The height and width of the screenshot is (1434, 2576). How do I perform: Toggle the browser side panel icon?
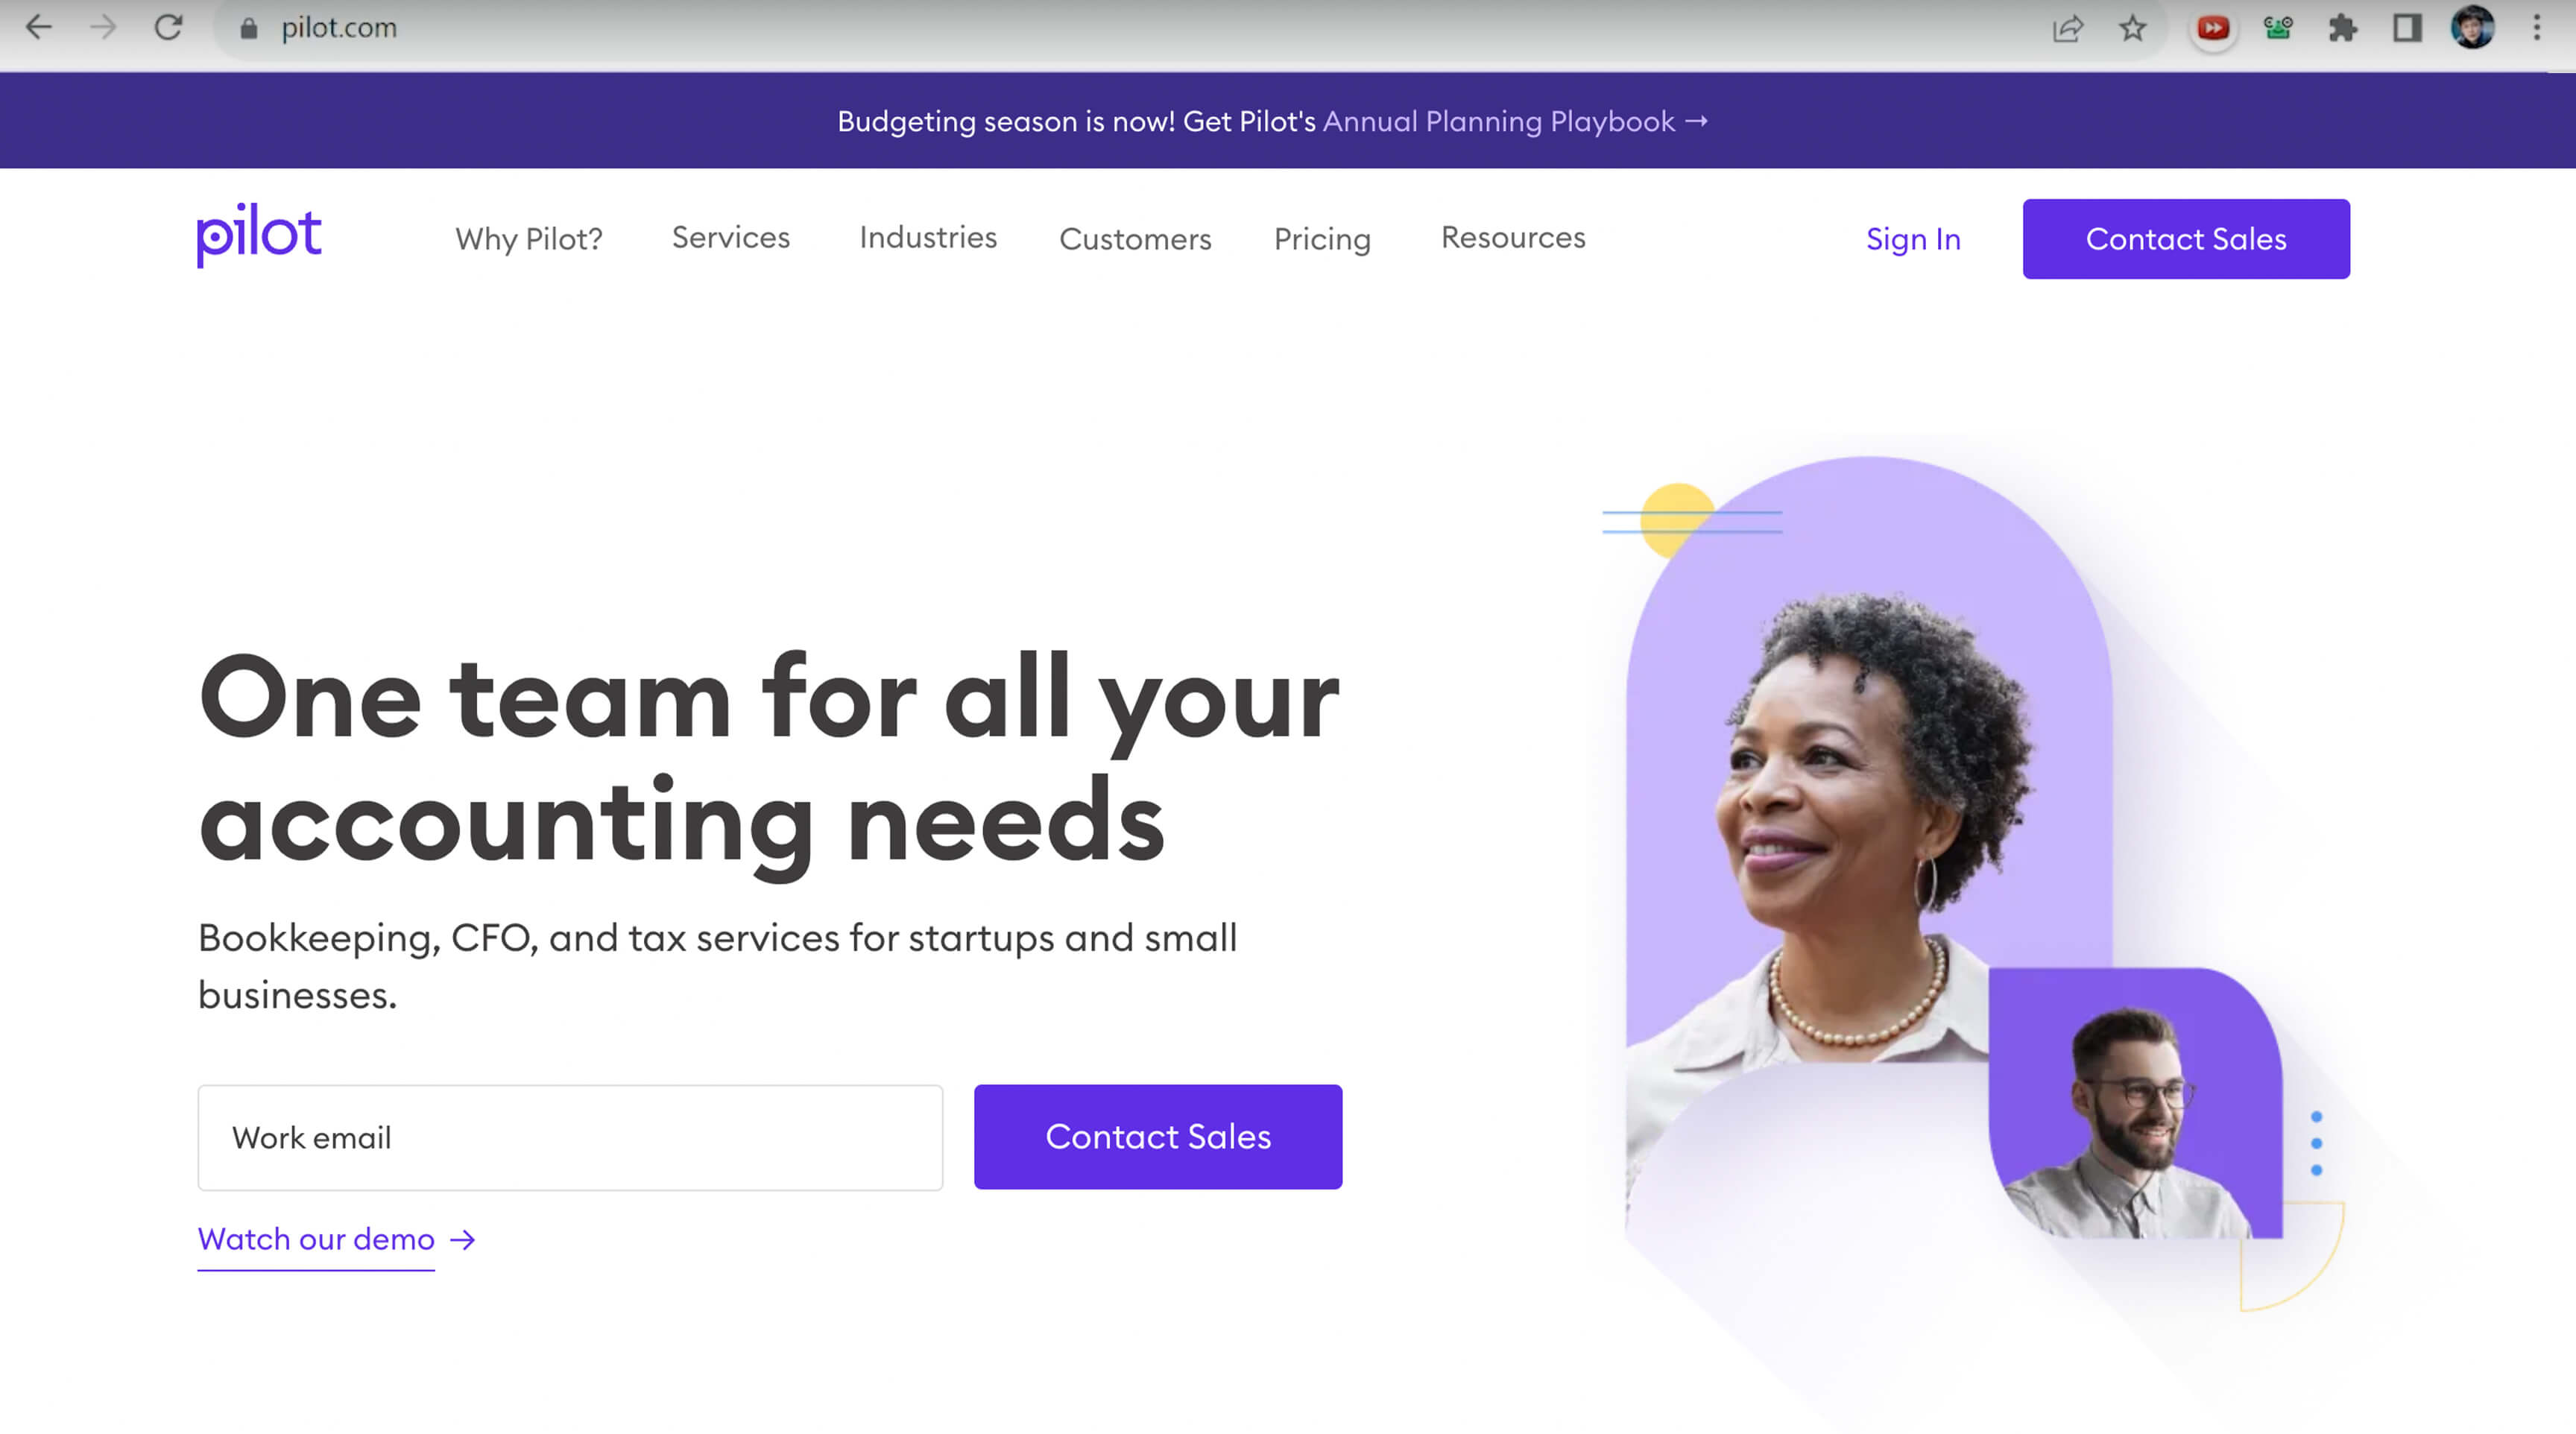click(2407, 28)
